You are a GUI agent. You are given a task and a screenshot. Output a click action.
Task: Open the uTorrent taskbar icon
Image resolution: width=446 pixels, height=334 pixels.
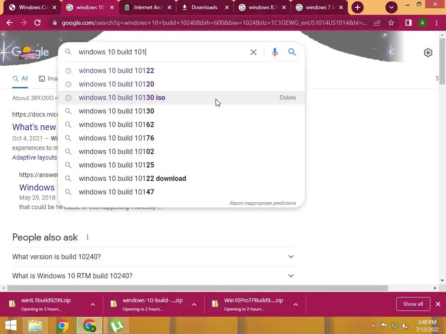coord(116,325)
